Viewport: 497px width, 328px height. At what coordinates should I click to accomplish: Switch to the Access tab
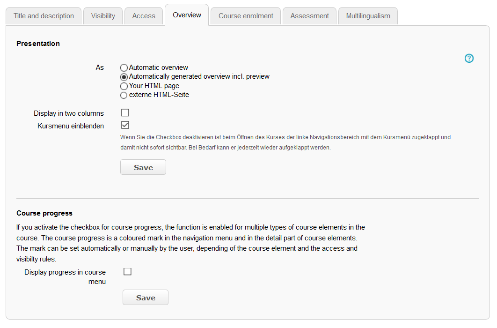143,15
